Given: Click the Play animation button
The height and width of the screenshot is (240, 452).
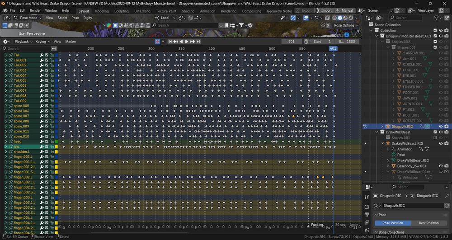Looking at the screenshot, I should pos(186,42).
